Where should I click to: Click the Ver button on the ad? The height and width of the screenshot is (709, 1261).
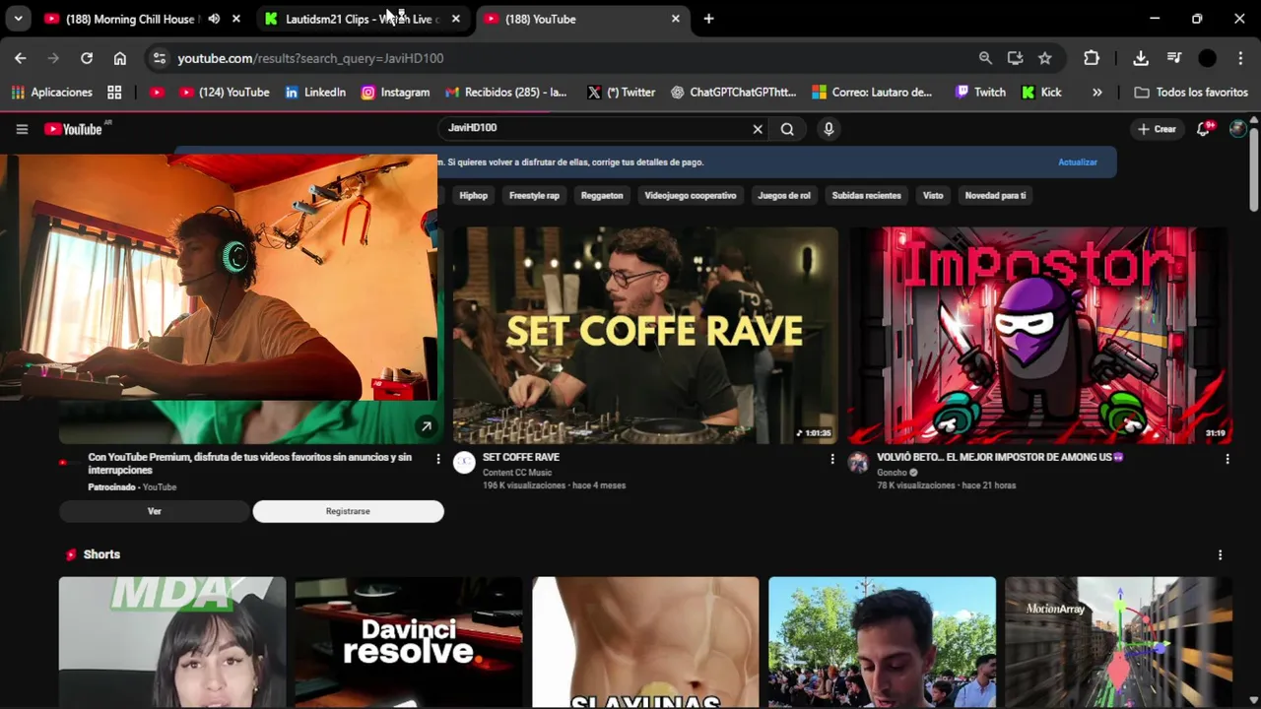tap(155, 511)
